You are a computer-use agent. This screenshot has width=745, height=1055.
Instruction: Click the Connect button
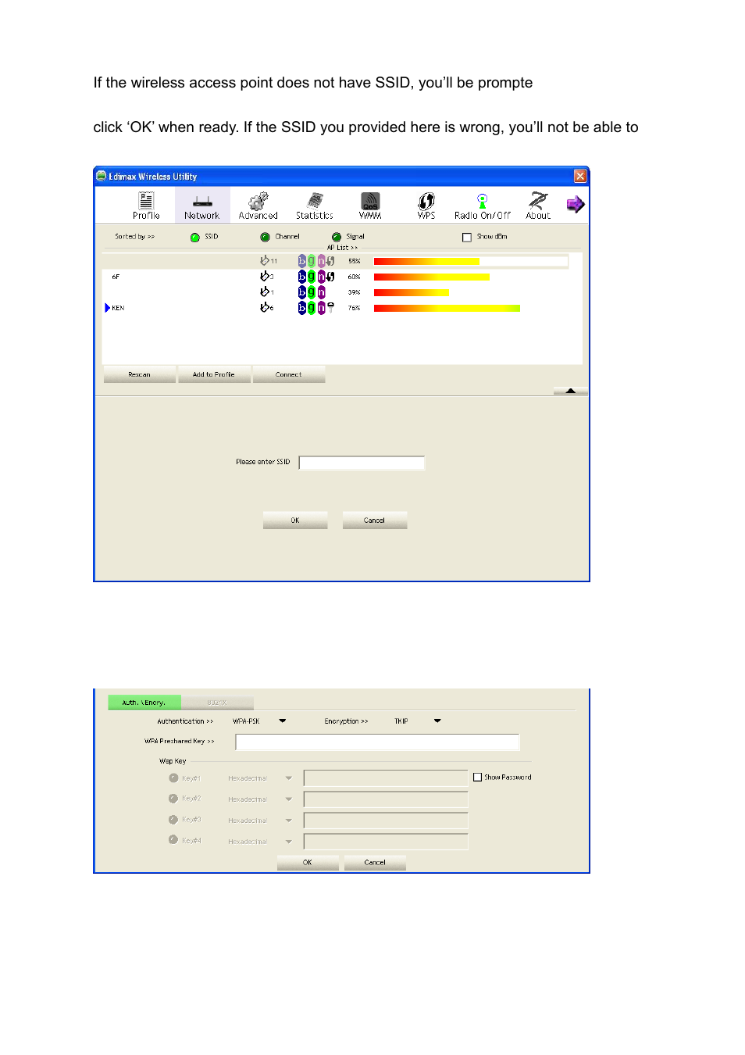point(289,374)
